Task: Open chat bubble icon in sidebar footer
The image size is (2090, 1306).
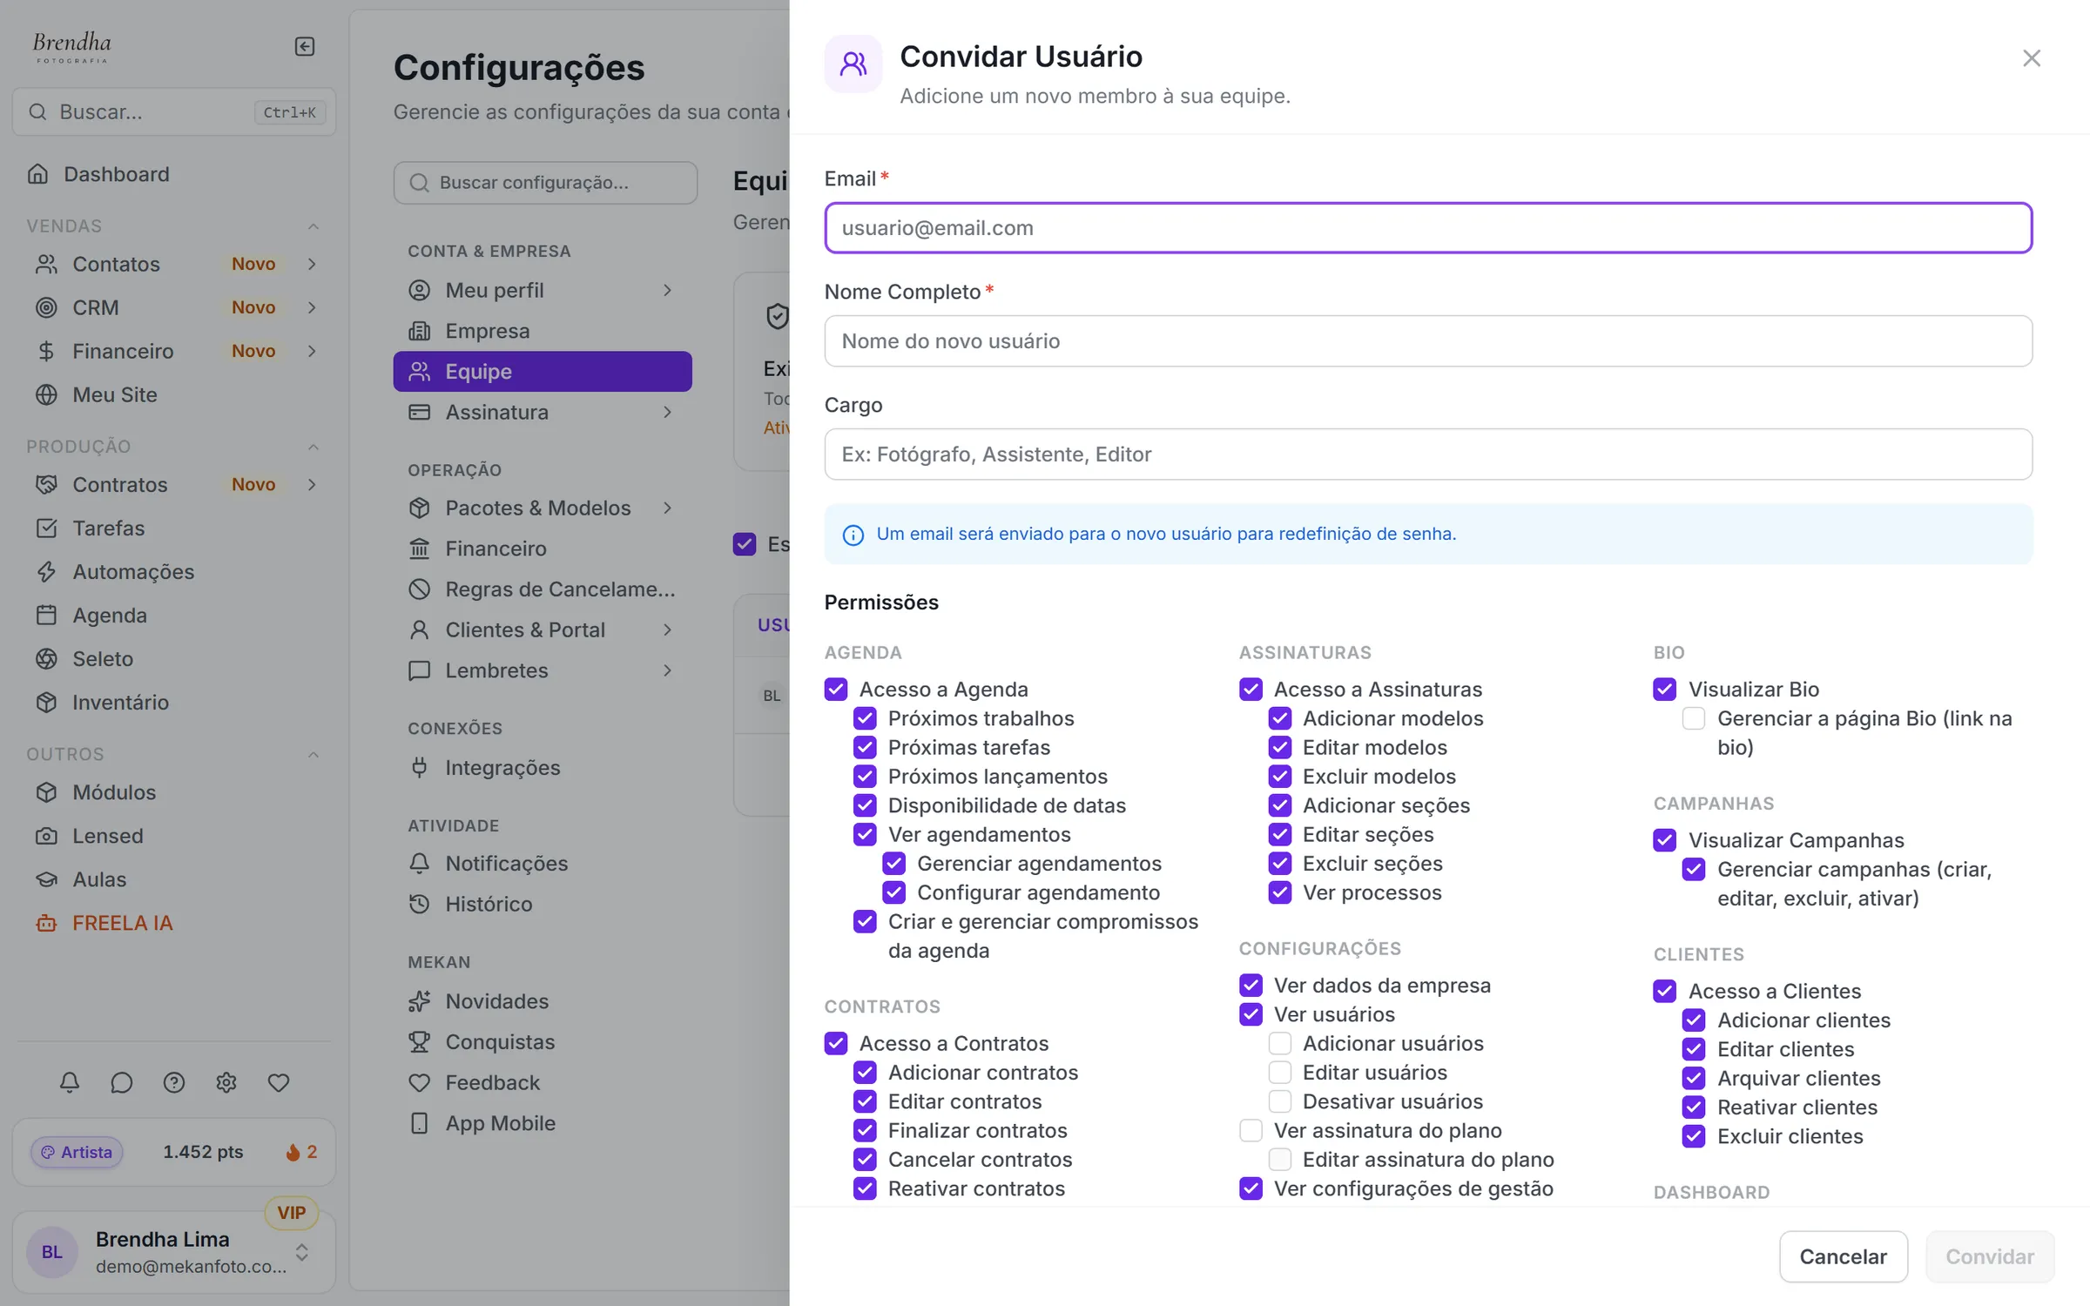Action: 122,1082
